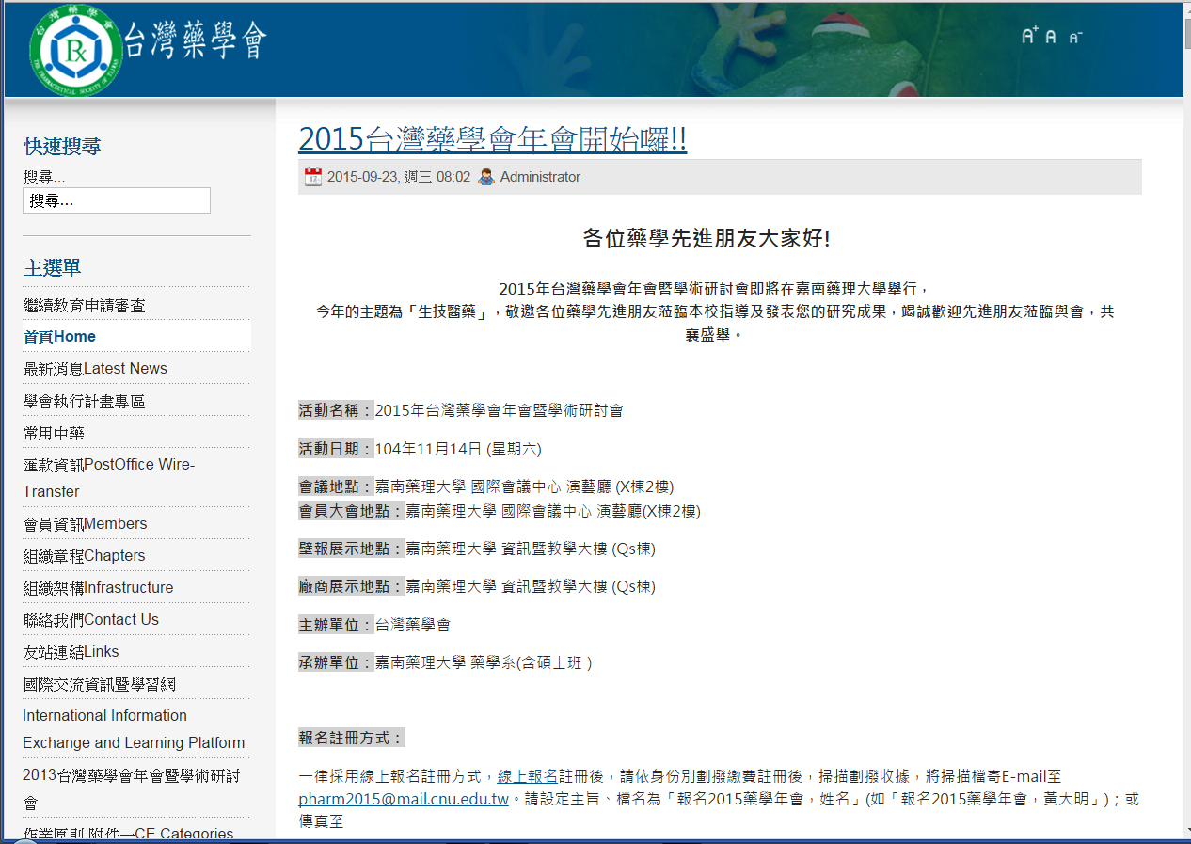Go to 首頁Home in main menu
Image resolution: width=1191 pixels, height=844 pixels.
tap(59, 337)
